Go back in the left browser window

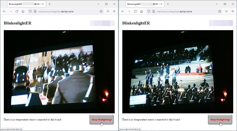pos(4,11)
